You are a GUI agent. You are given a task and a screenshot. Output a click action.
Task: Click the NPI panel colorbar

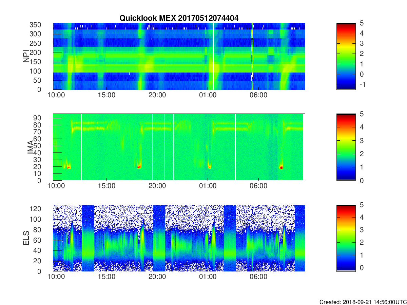tap(346, 56)
